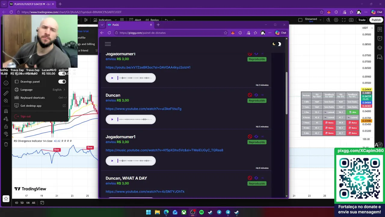This screenshot has height=217, width=385.
Task: Take chart snapshot camera icon
Action: (x=351, y=20)
